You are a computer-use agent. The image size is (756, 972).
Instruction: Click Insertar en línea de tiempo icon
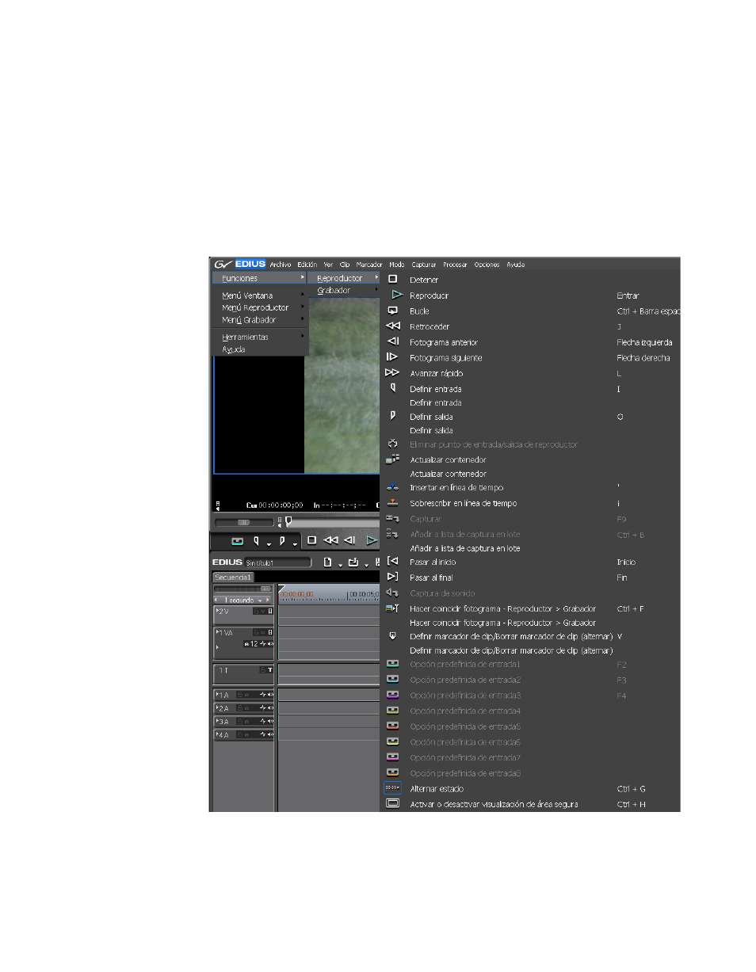(392, 487)
